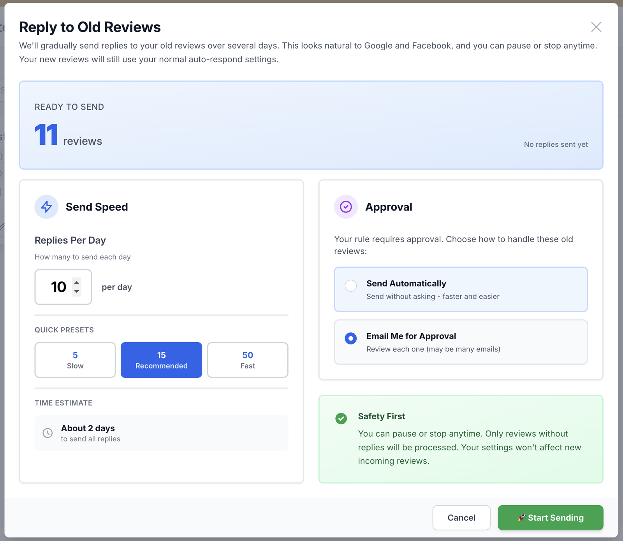Decrease replies per day with down arrow

tap(77, 292)
